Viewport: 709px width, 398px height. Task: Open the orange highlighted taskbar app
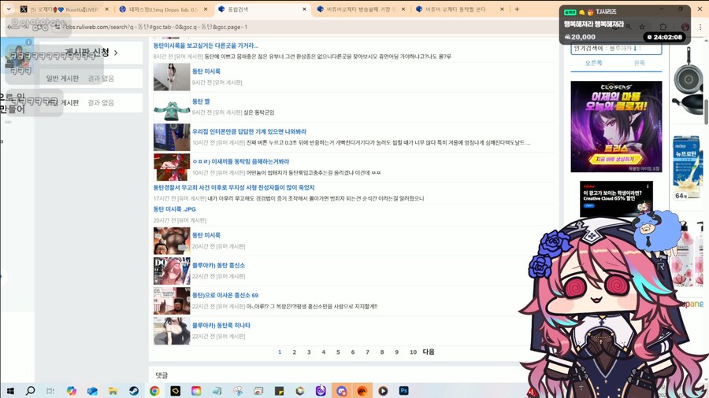click(362, 391)
